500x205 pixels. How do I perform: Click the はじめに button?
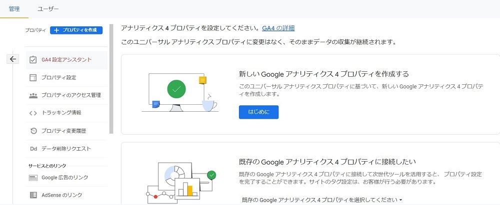tap(258, 112)
